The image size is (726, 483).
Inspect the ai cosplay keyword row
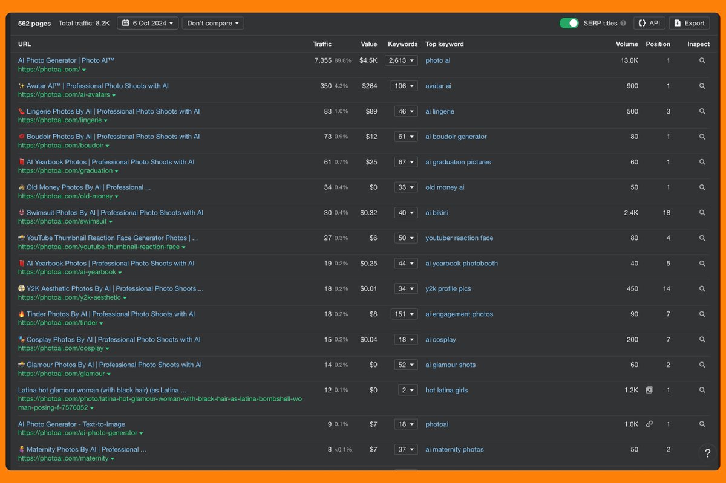(x=702, y=340)
